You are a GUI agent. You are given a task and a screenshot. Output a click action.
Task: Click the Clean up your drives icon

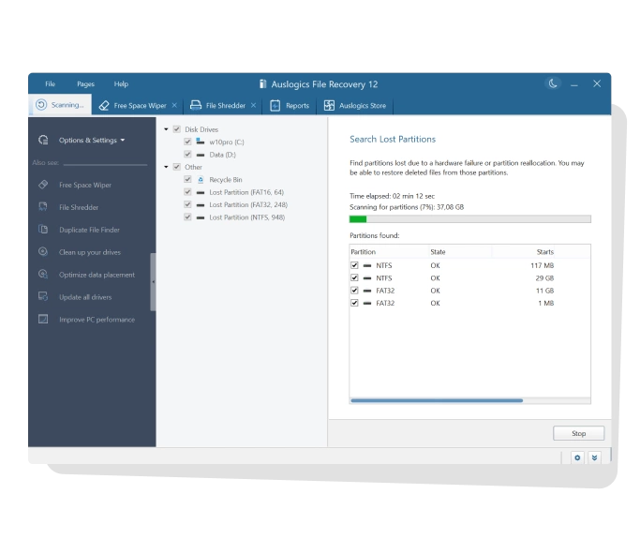click(43, 251)
